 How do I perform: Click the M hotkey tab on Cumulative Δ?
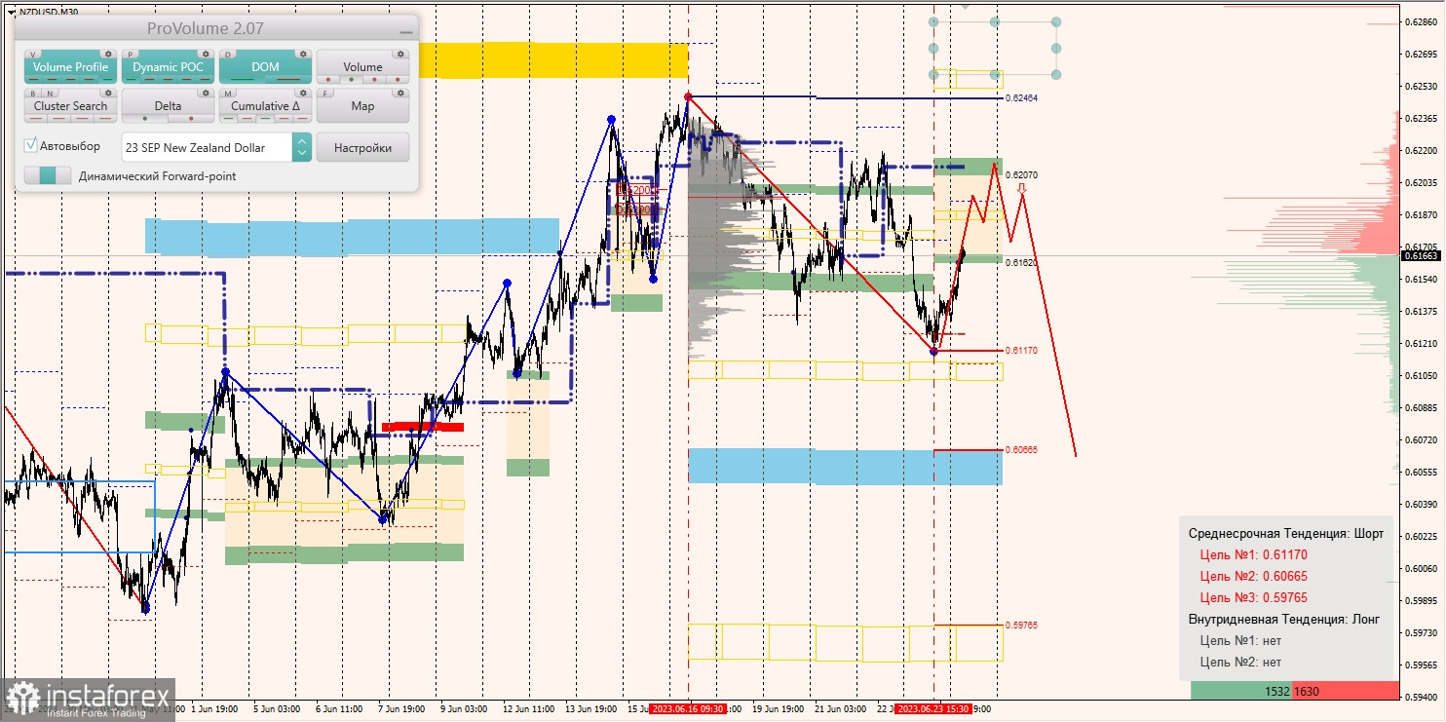229,94
